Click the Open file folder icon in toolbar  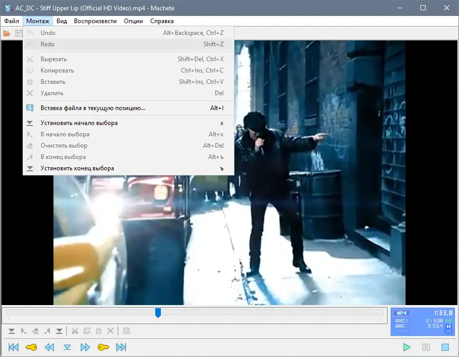[7, 33]
